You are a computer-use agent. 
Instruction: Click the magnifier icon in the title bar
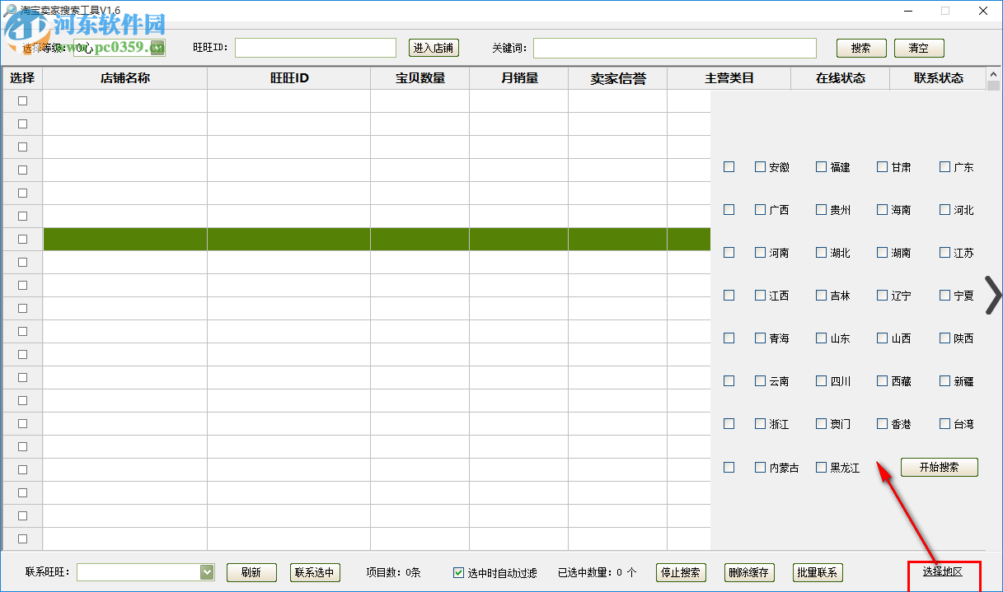coord(8,11)
